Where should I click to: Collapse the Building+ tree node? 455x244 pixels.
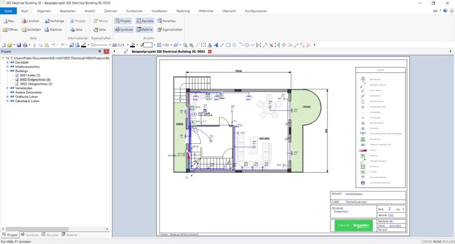[7, 71]
